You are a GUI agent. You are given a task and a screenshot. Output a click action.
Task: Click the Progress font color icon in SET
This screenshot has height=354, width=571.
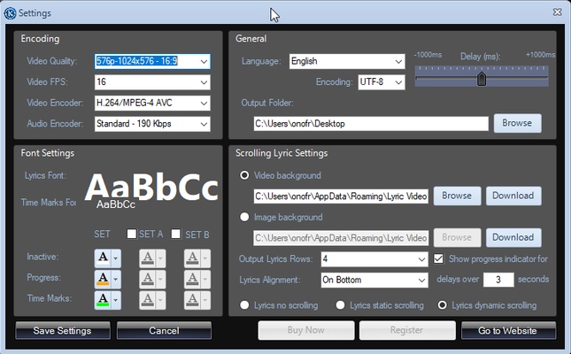[x=103, y=279]
